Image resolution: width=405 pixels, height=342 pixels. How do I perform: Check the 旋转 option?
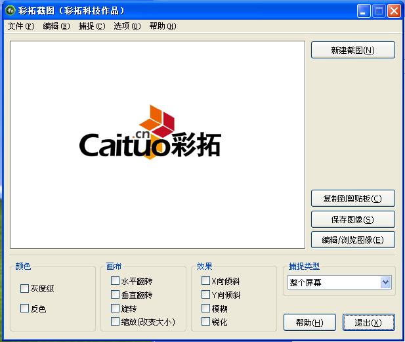tap(115, 308)
